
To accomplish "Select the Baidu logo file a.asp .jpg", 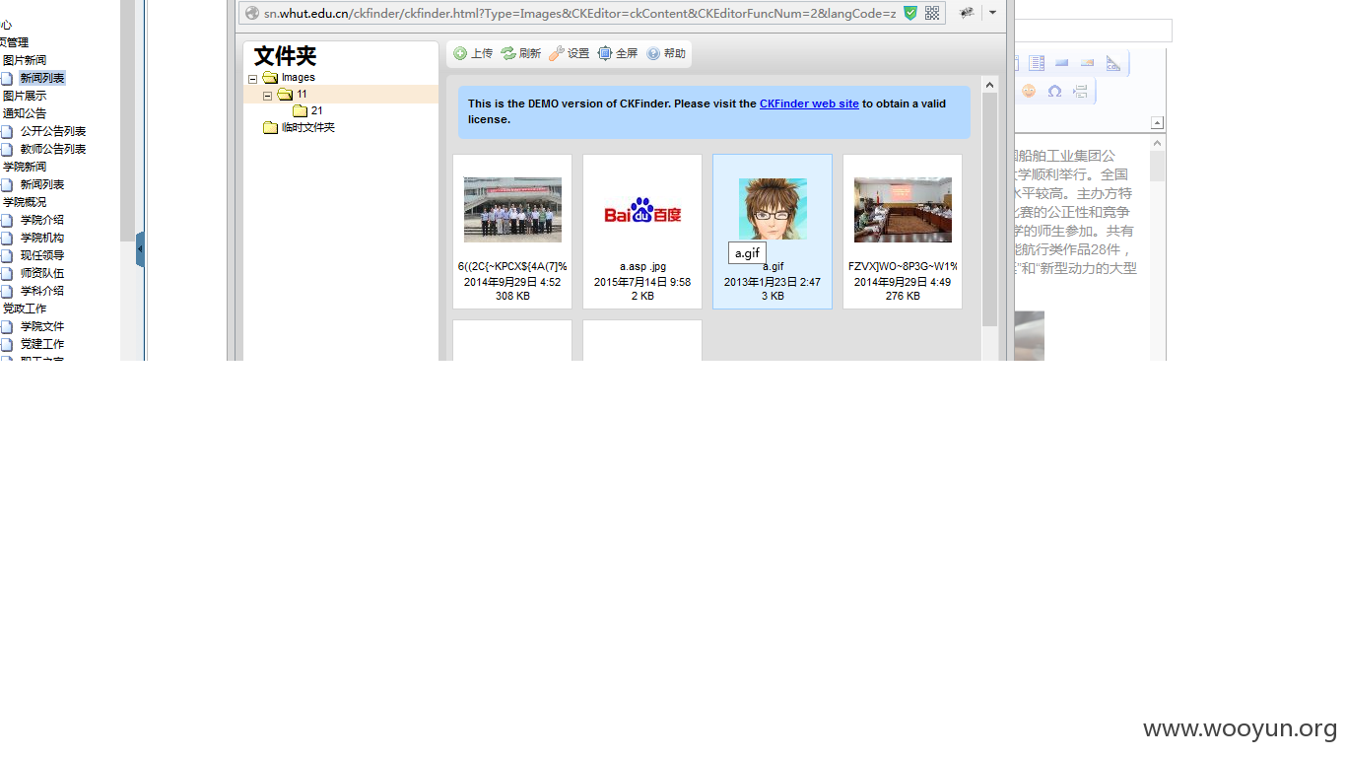I will 642,232.
